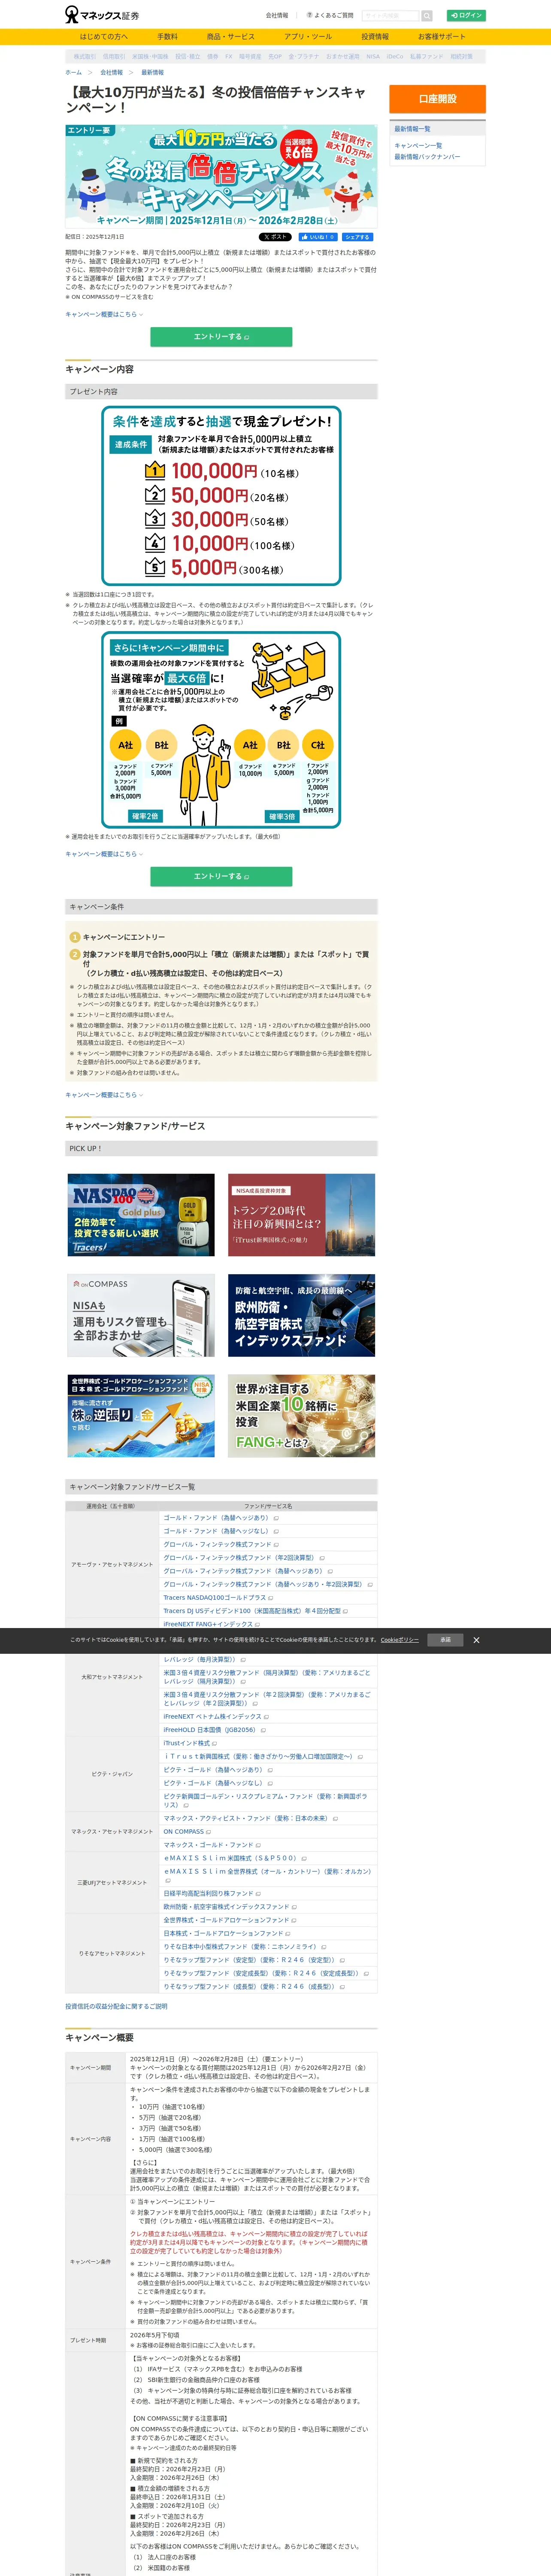The image size is (551, 2576).
Task: Select NISA in sub navigation
Action: click(373, 57)
